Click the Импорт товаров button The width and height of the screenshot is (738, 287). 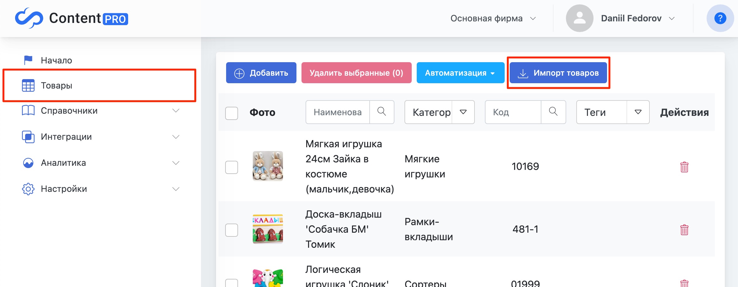pos(558,73)
